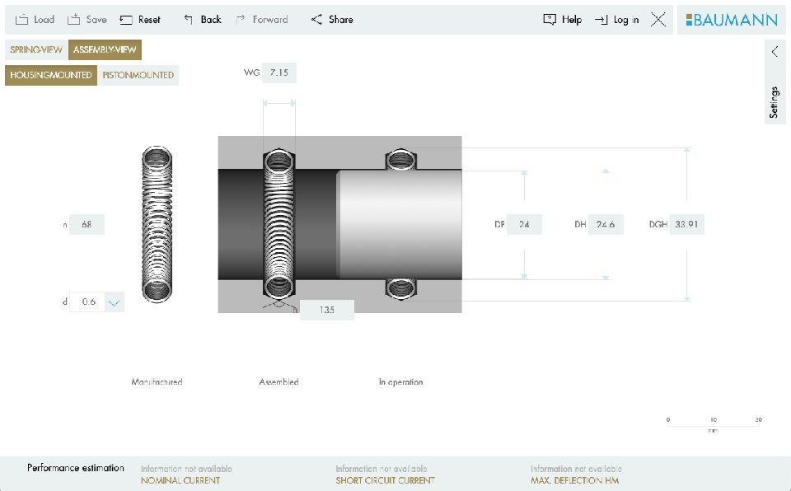This screenshot has width=791, height=491.
Task: Click the Settings vertical label
Action: (x=774, y=102)
